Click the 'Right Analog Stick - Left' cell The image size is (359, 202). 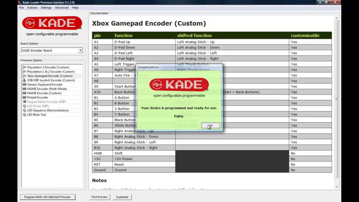(144, 142)
